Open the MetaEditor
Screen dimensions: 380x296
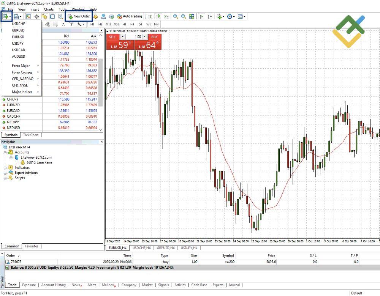(x=96, y=16)
